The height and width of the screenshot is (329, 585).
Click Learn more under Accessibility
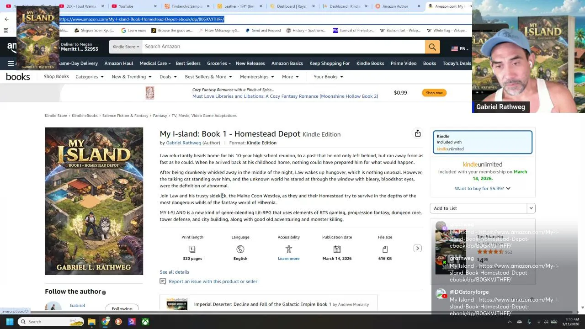[288, 259]
